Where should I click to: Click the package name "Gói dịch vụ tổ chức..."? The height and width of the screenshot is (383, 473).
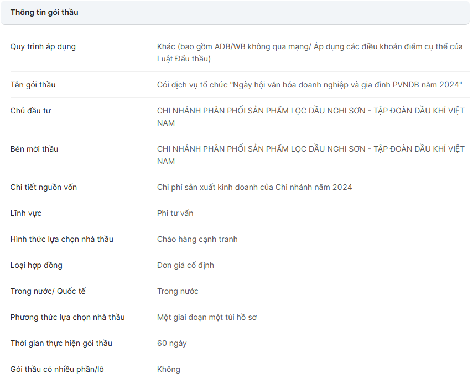pos(309,85)
